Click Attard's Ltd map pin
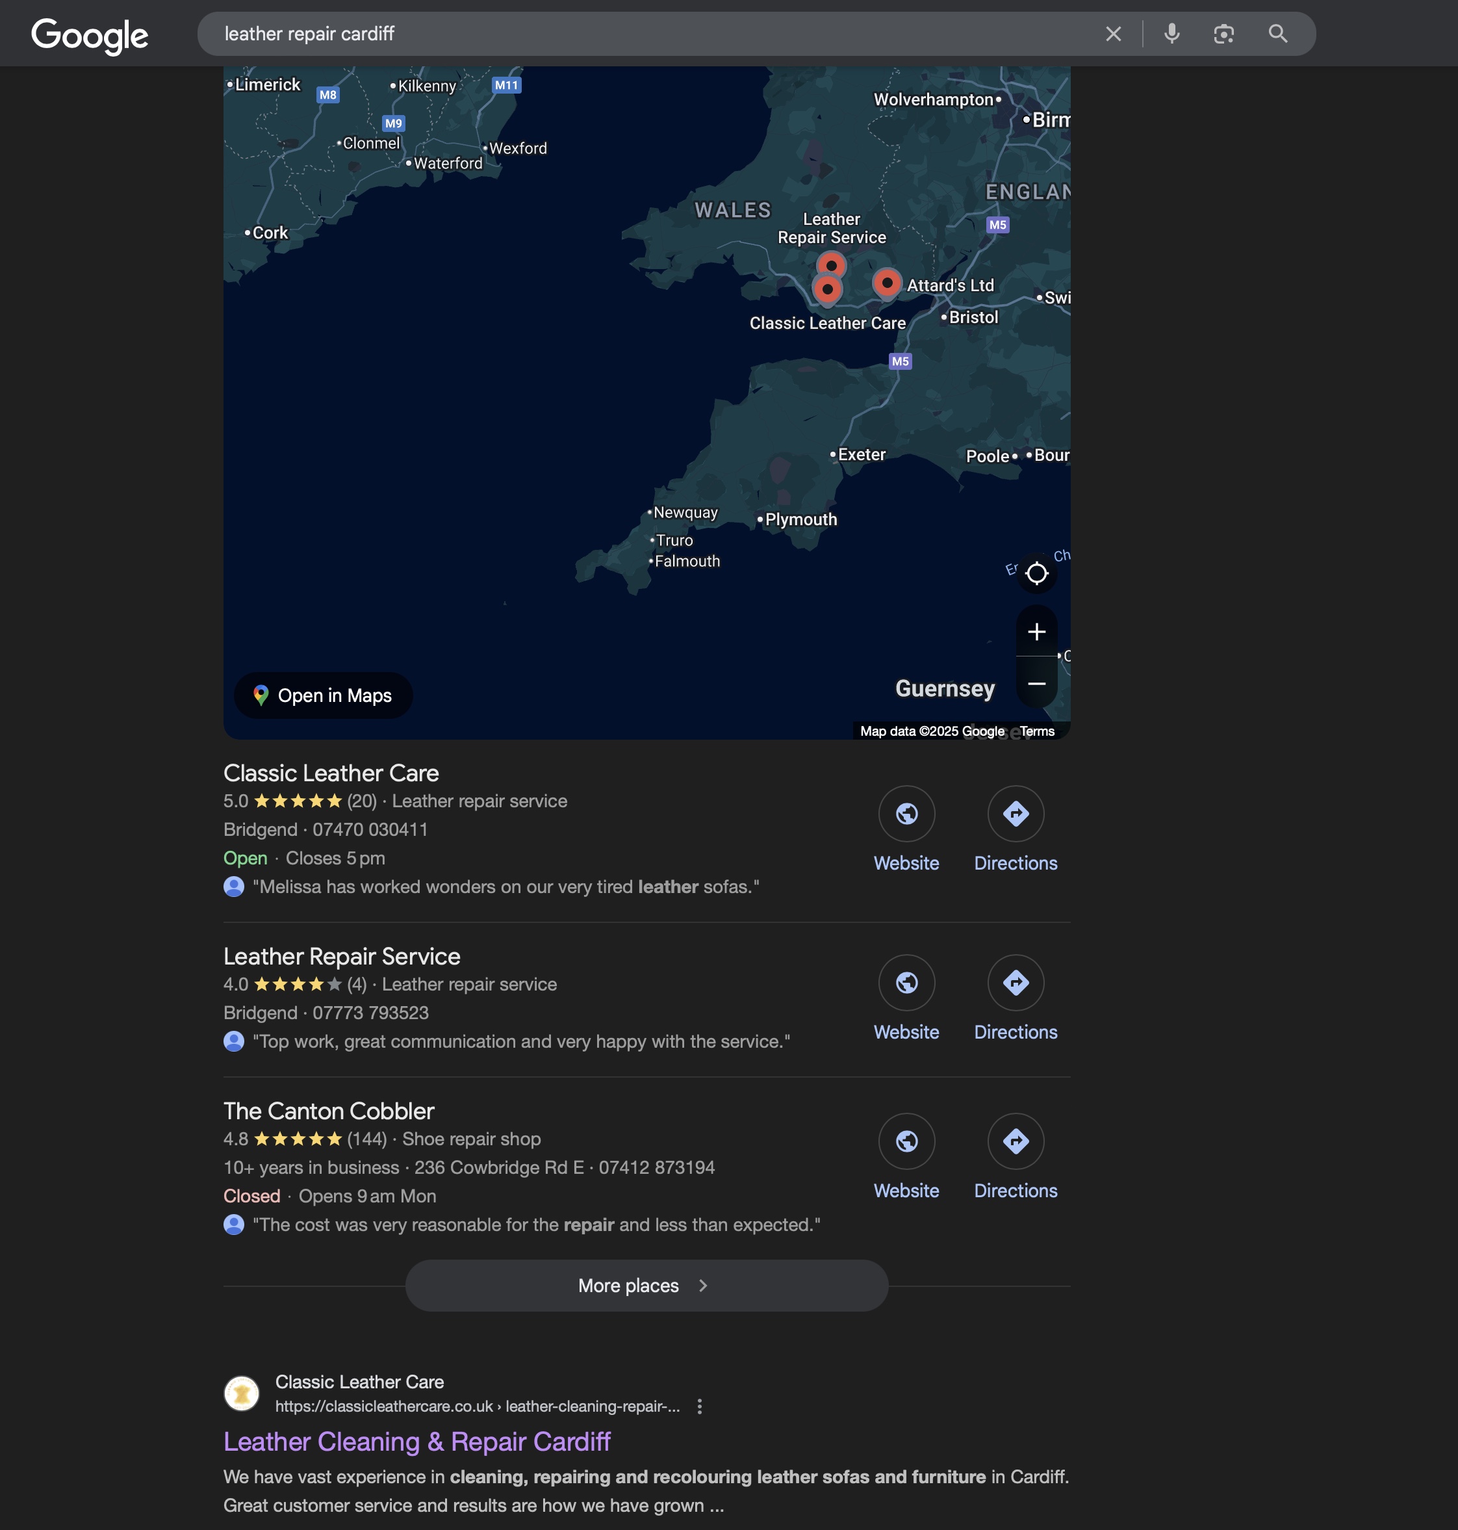Screen dimensions: 1458x1530 [x=887, y=283]
